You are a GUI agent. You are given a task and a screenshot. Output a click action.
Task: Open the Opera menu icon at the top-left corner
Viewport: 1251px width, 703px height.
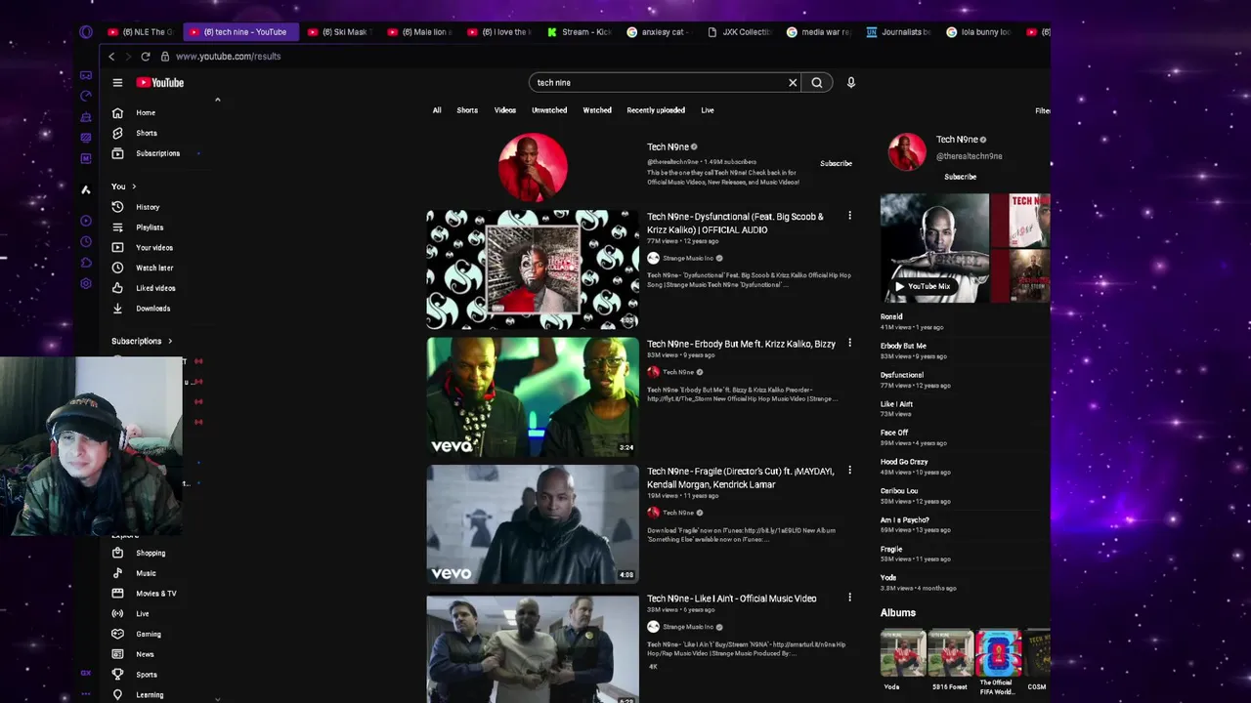86,32
